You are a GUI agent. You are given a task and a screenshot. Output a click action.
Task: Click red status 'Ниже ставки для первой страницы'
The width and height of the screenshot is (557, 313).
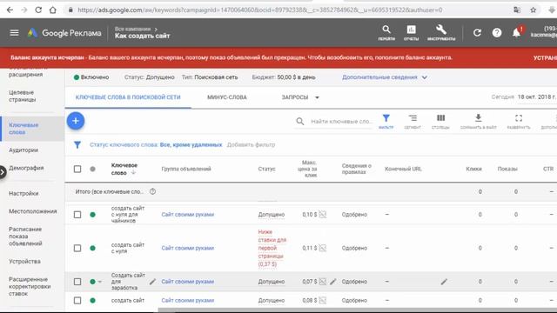[x=272, y=248]
